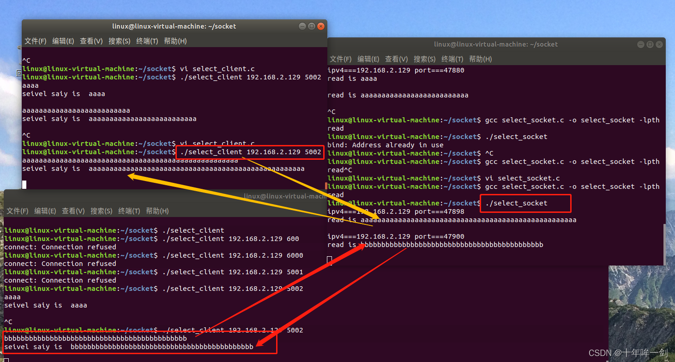Close the top-left terminal window
Image resolution: width=675 pixels, height=362 pixels.
click(x=321, y=26)
